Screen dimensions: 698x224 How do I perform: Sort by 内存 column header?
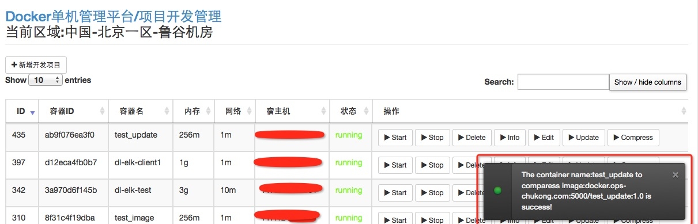pyautogui.click(x=194, y=111)
